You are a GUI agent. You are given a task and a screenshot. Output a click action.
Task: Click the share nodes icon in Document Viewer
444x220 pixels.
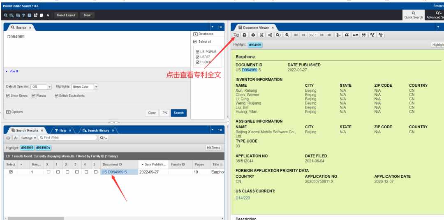click(270, 35)
